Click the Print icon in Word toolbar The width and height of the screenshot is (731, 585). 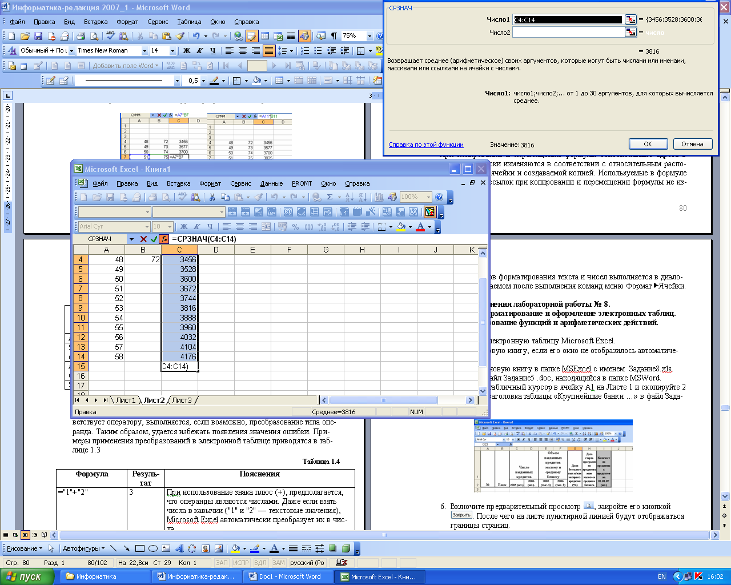(x=81, y=36)
